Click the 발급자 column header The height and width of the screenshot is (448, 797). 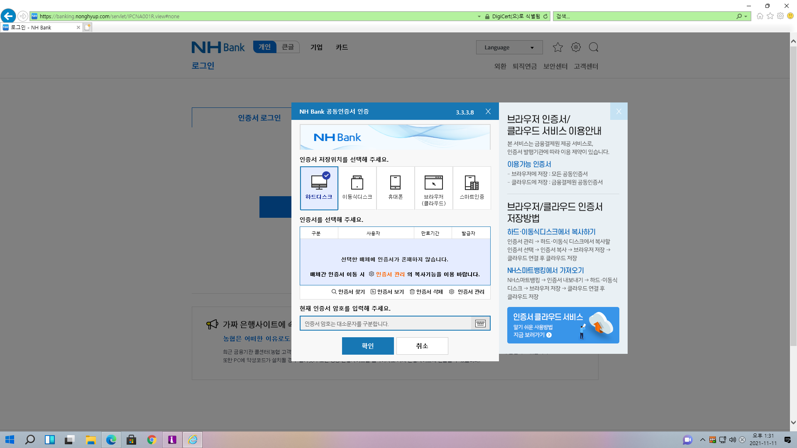(x=468, y=233)
